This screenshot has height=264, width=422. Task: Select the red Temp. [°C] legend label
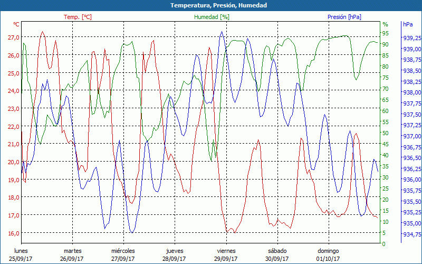pyautogui.click(x=78, y=17)
